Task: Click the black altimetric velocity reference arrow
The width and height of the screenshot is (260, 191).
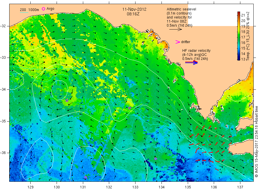Action: [176, 30]
